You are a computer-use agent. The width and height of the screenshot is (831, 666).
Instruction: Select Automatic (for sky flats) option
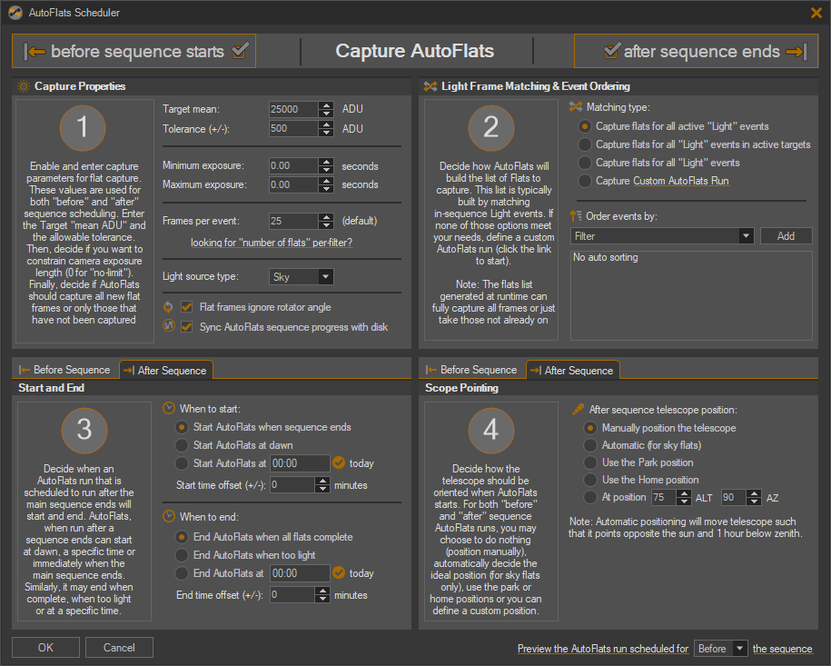pos(589,445)
